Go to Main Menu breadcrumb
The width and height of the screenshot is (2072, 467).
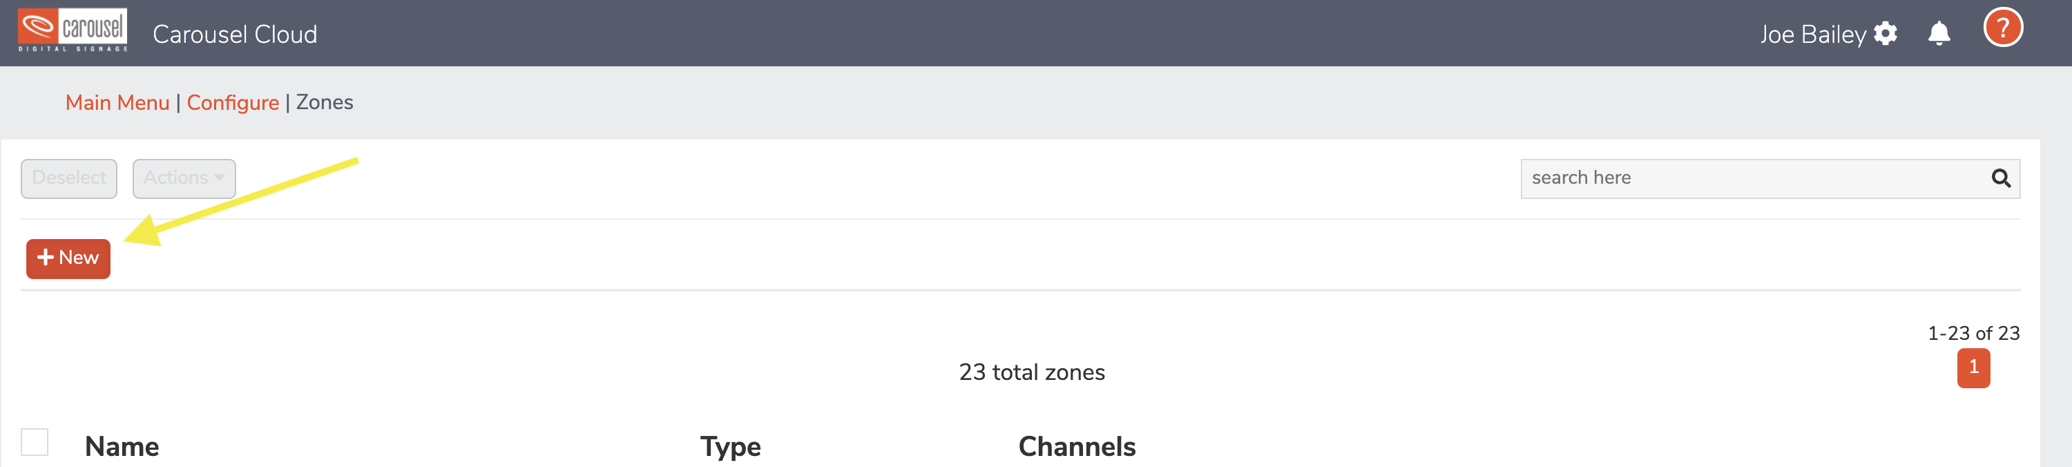pyautogui.click(x=117, y=102)
